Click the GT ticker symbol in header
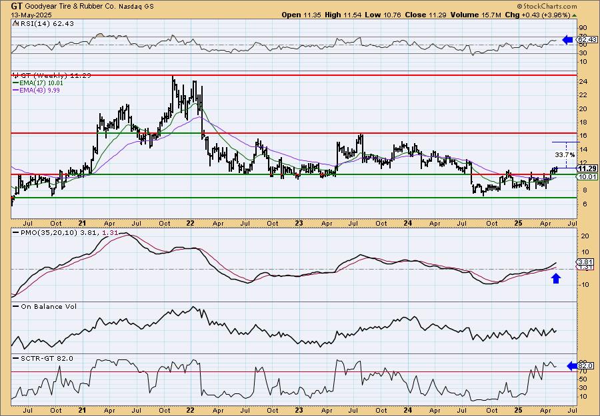The image size is (600, 416). 16,6
